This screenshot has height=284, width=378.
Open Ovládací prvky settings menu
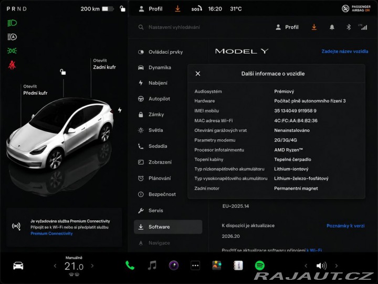(x=168, y=52)
